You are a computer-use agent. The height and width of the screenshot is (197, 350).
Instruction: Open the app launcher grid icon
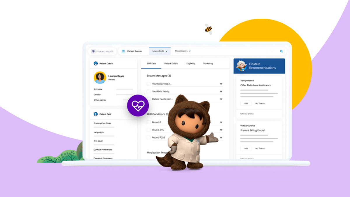click(123, 51)
